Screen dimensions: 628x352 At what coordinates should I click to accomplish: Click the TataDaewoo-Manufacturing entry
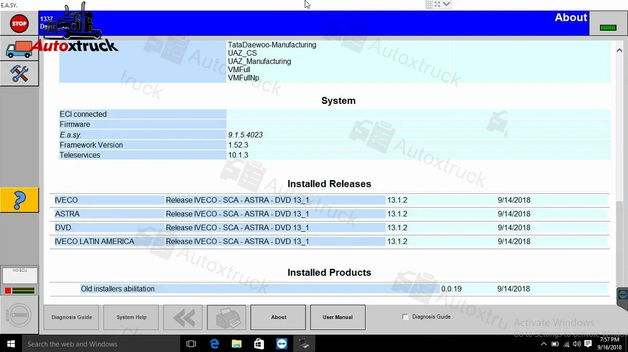(272, 45)
